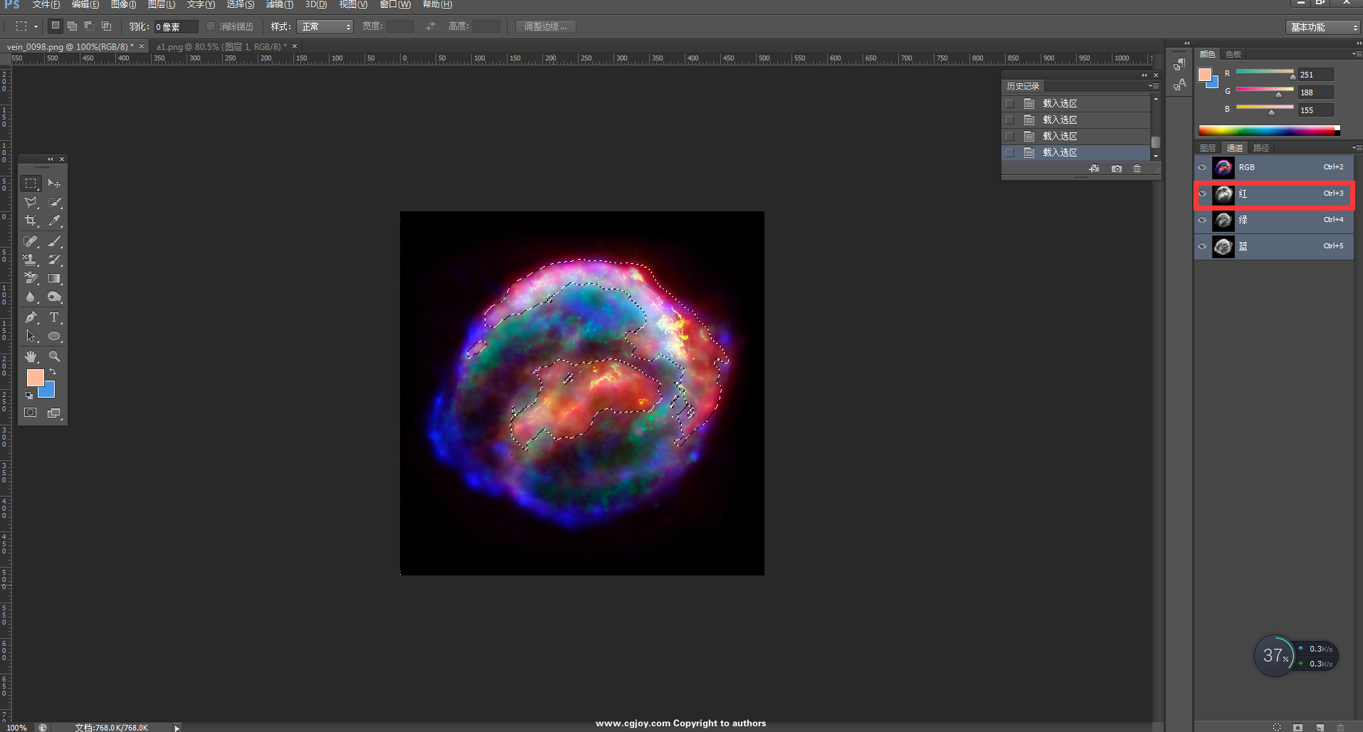
Task: Select the Rectangular Marquee tool in toolbox
Action: [31, 184]
